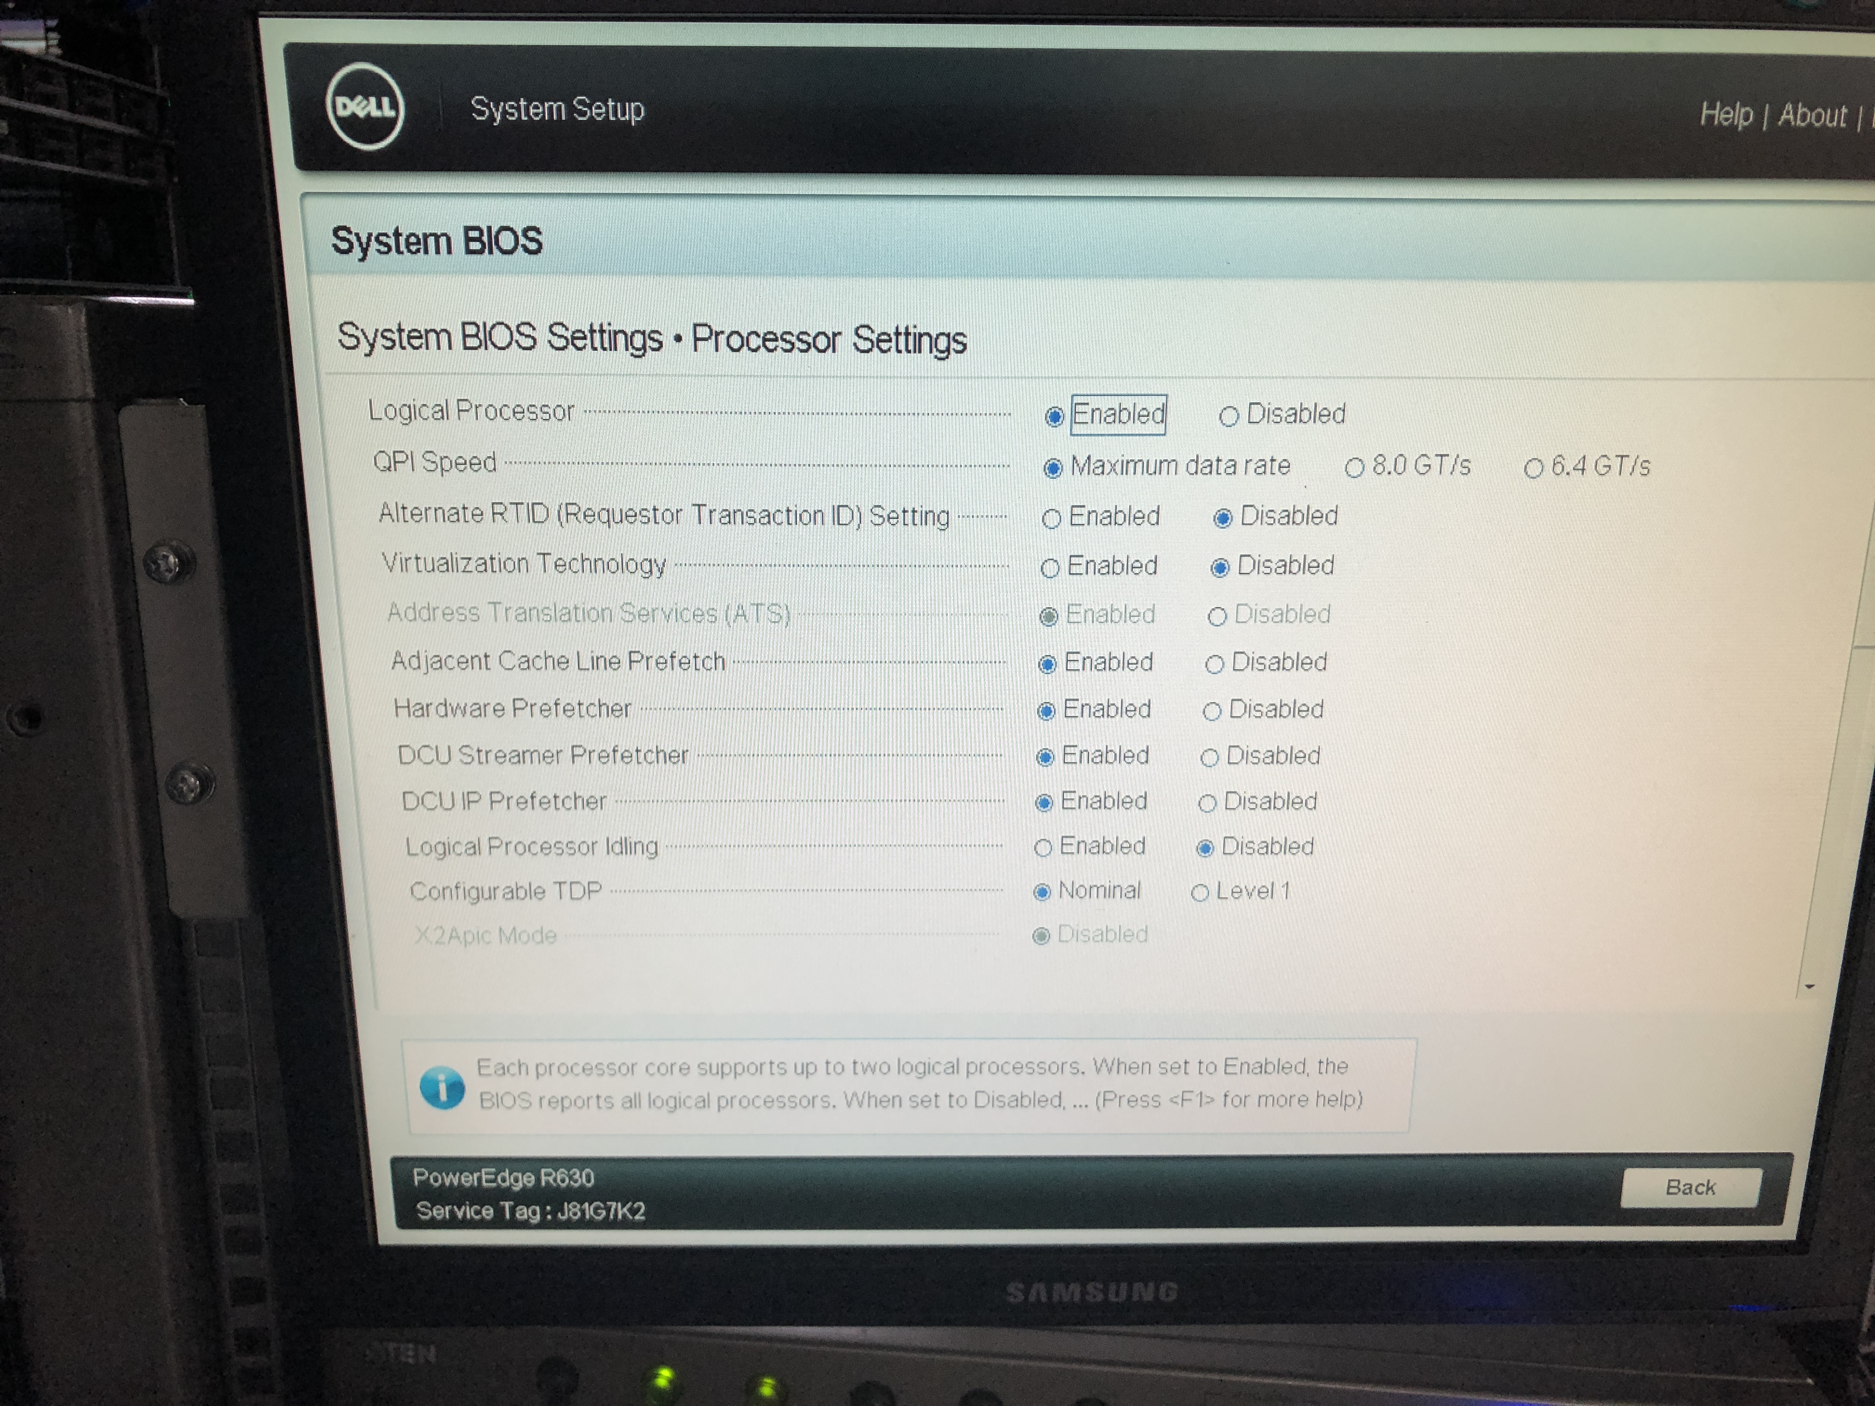Viewport: 1875px width, 1406px height.
Task: Enable Virtualization Technology
Action: (1050, 568)
